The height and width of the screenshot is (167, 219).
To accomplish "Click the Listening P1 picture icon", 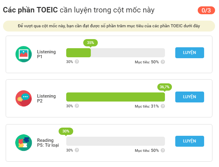I will pyautogui.click(x=23, y=54).
